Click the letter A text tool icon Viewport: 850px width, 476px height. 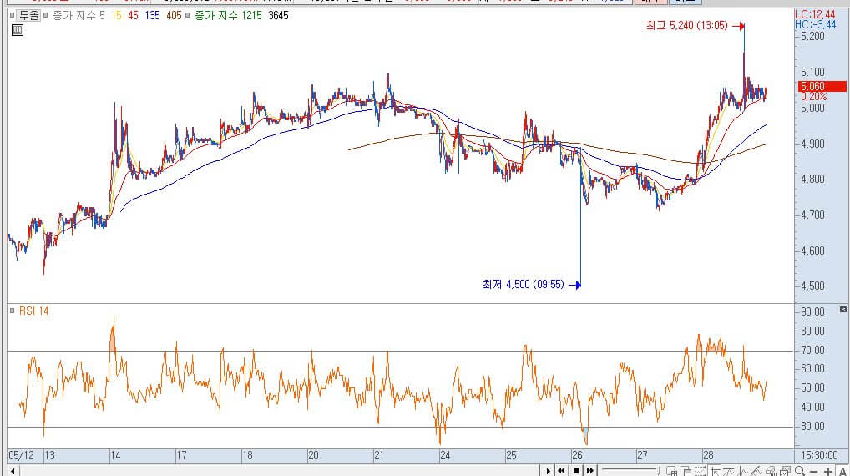click(842, 472)
